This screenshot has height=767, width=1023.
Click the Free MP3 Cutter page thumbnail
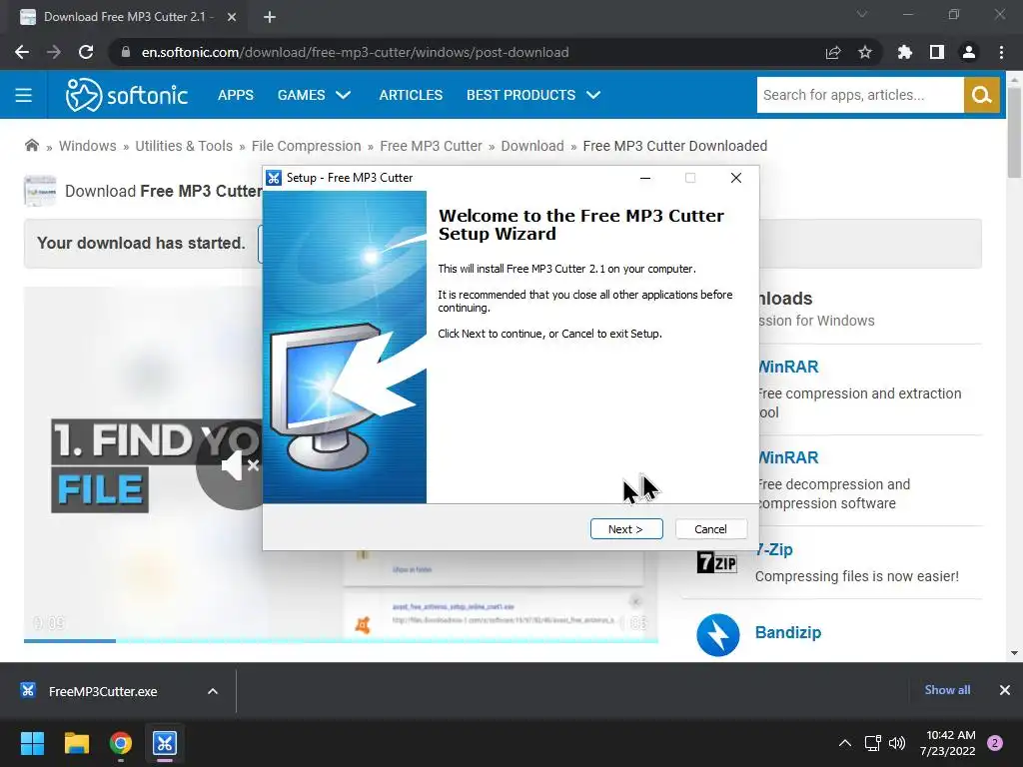40,191
